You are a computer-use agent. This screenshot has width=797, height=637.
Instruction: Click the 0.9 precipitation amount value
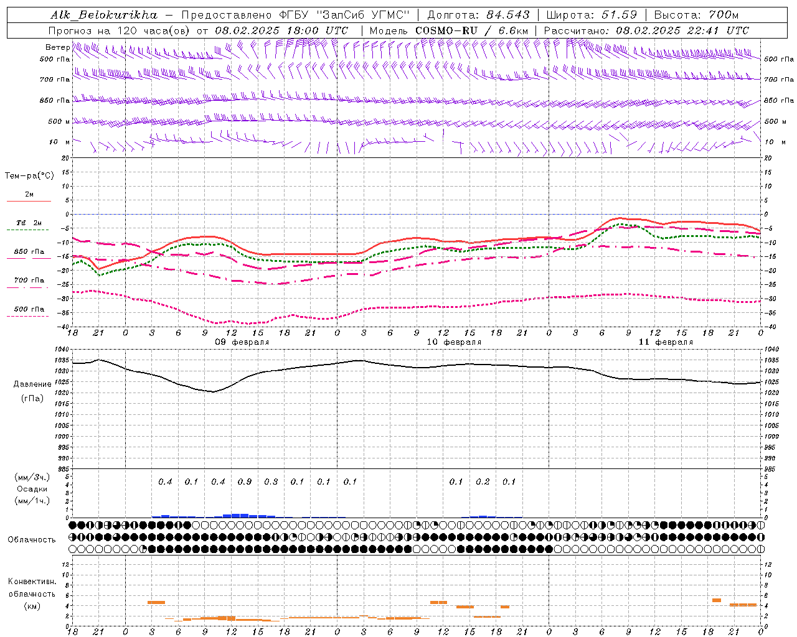click(x=245, y=482)
